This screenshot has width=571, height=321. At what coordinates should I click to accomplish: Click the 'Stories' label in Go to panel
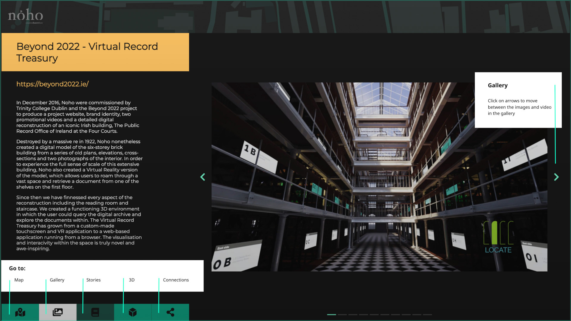pyautogui.click(x=93, y=280)
